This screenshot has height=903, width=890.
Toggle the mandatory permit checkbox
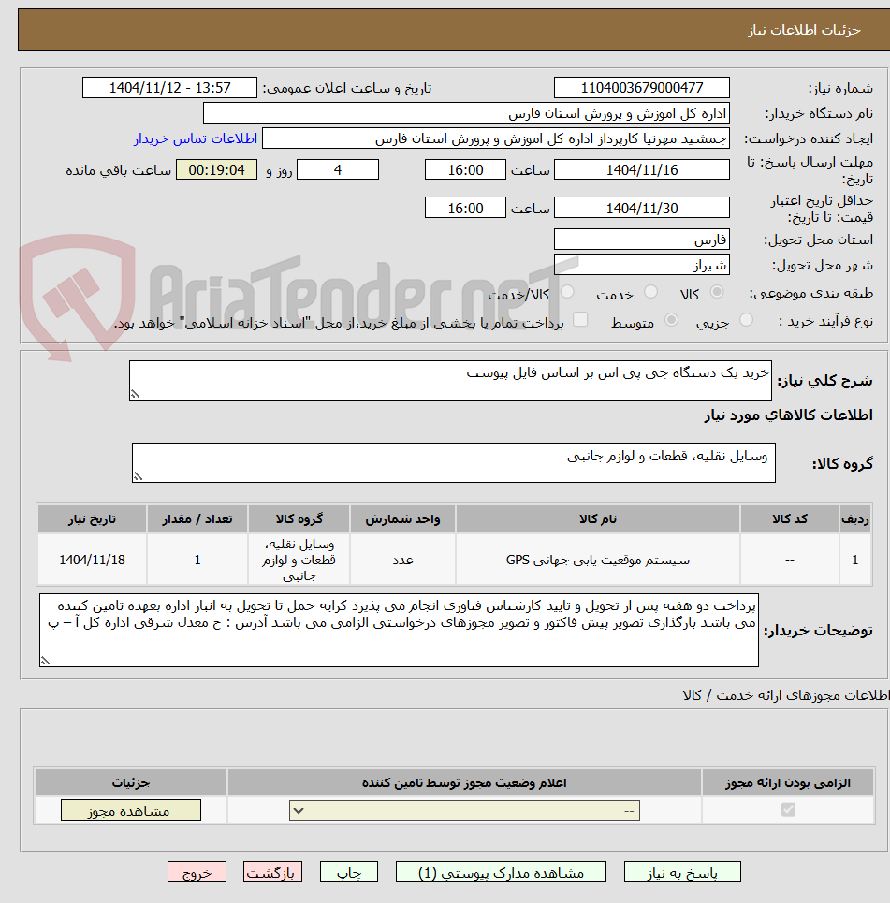788,809
